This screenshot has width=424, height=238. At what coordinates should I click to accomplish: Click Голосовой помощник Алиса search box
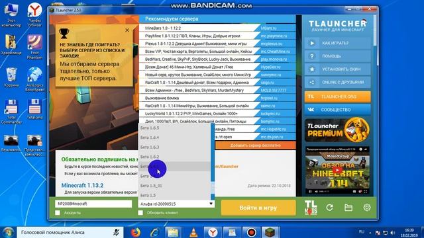[x=70, y=232]
